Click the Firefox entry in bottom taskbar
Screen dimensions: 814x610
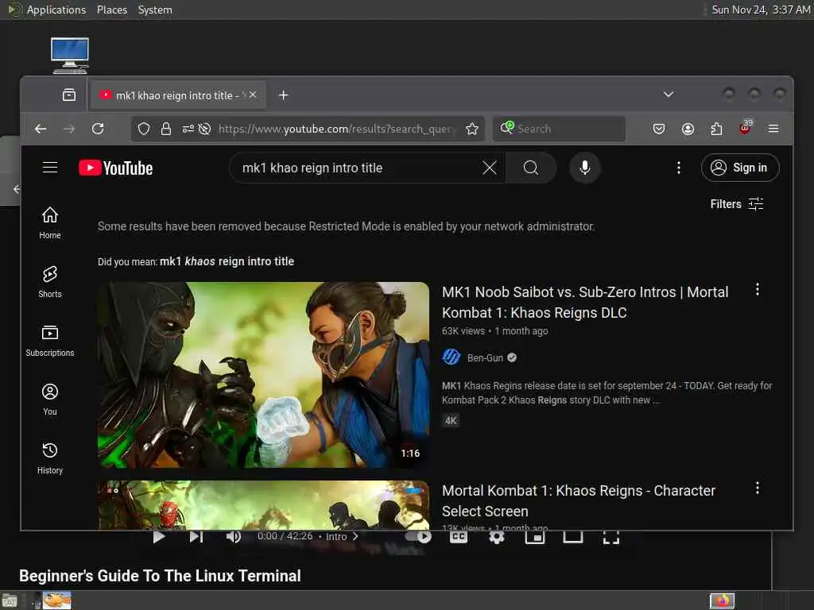722,601
